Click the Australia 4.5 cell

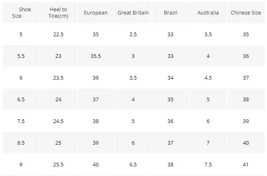208,78
